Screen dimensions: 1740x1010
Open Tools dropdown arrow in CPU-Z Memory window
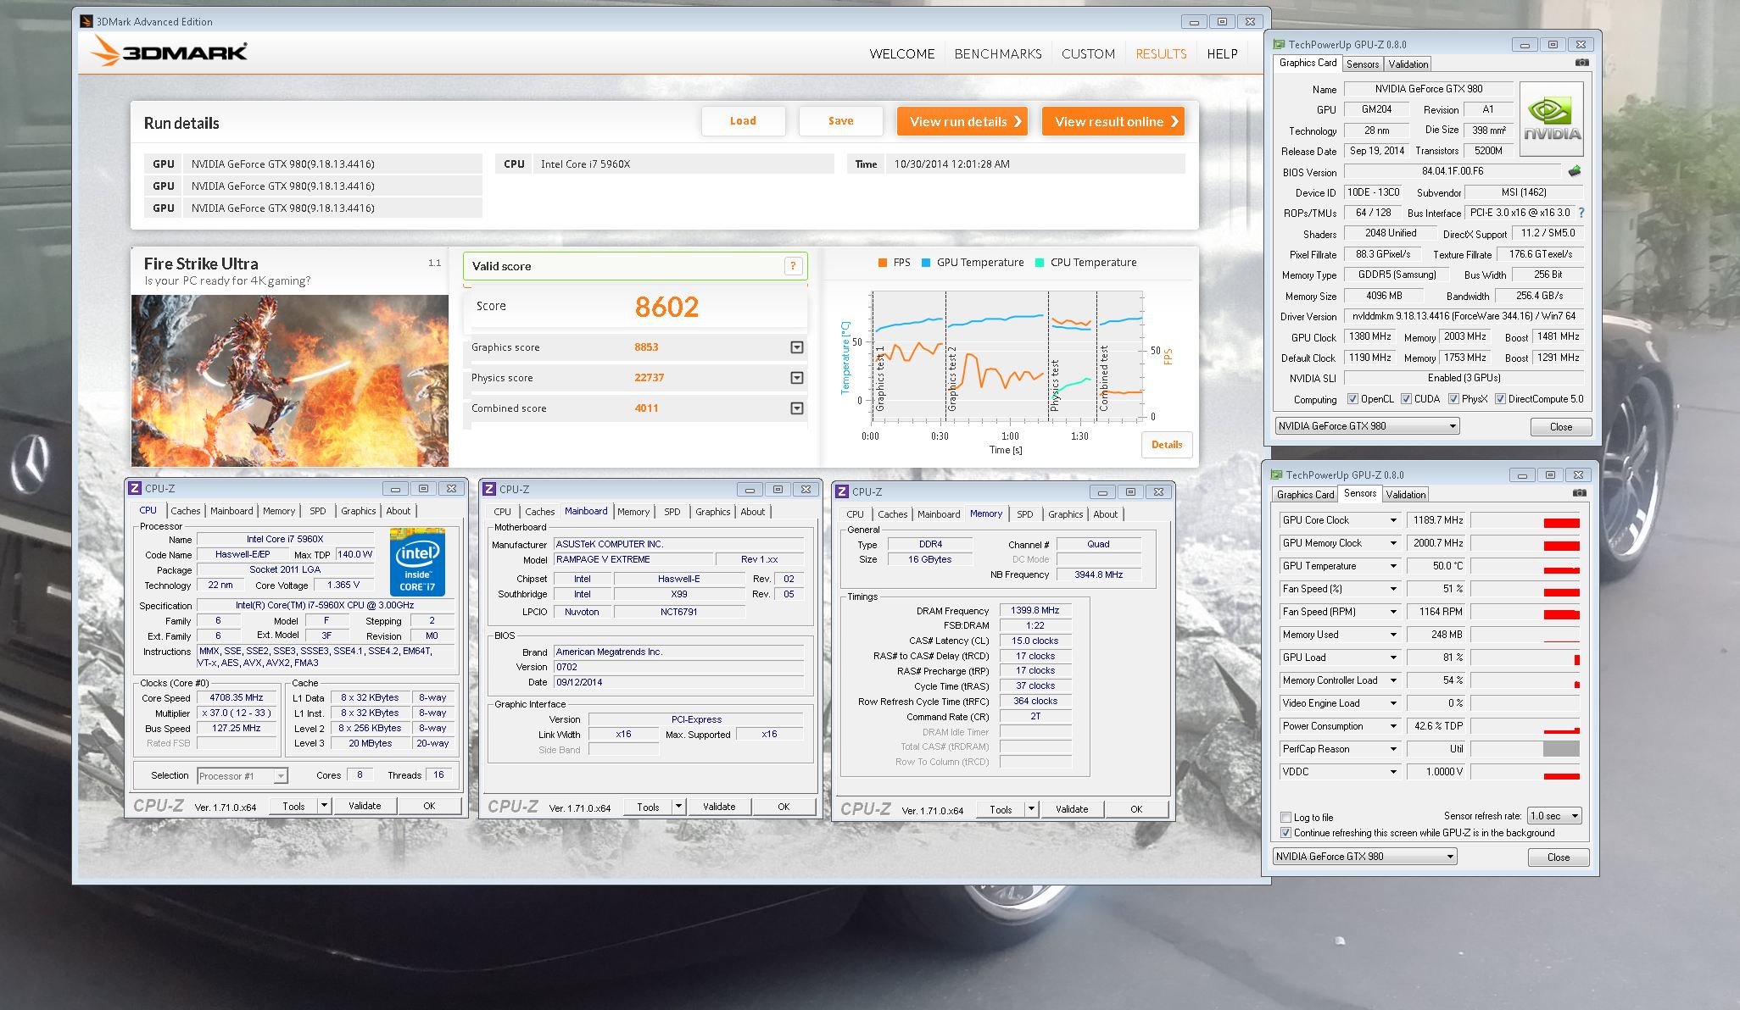tap(1031, 809)
